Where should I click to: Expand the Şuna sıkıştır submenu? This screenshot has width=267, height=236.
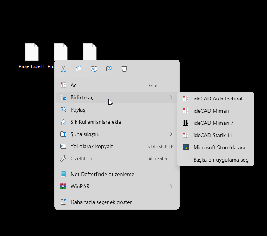[117, 134]
